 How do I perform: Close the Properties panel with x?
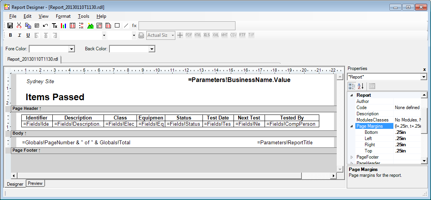pos(424,69)
